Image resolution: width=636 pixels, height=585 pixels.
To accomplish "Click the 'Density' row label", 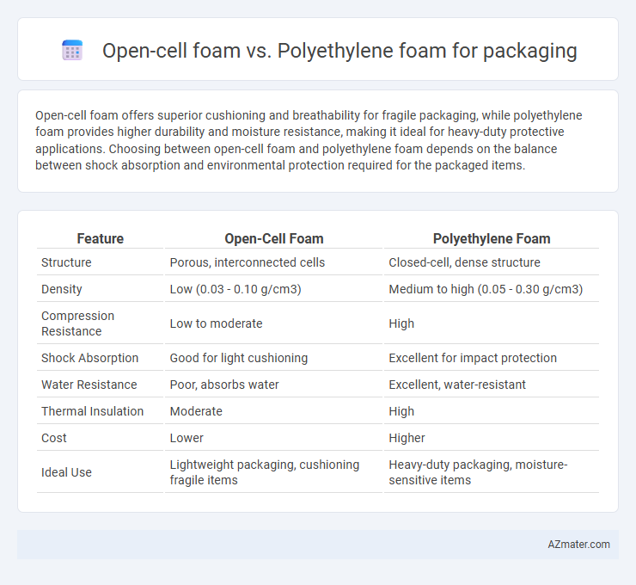I will 62,289.
